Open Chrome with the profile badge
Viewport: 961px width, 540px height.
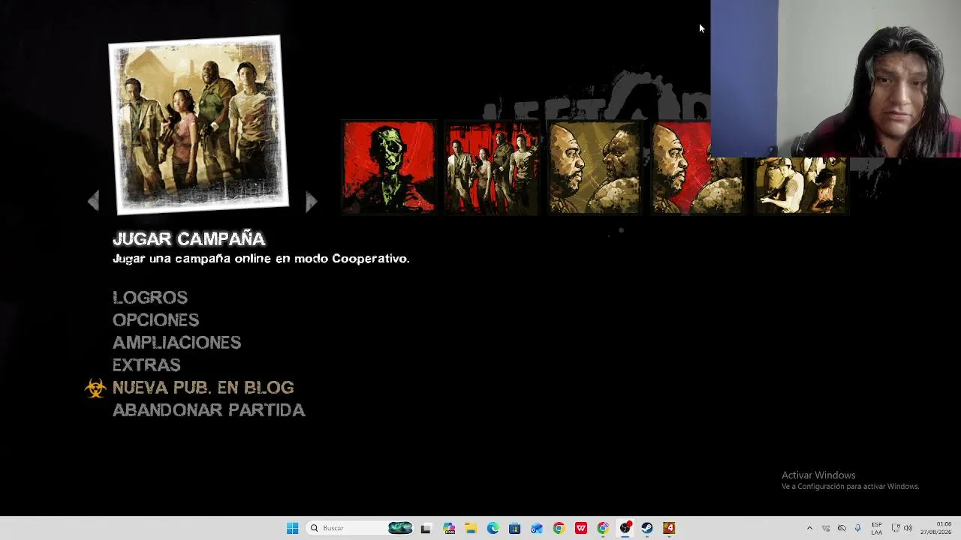coord(603,528)
